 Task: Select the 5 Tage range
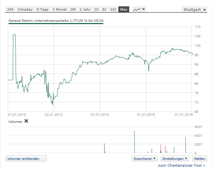coord(43,10)
